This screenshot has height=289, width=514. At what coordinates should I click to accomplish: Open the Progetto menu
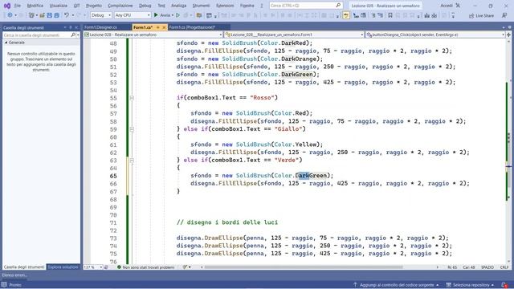coord(94,6)
